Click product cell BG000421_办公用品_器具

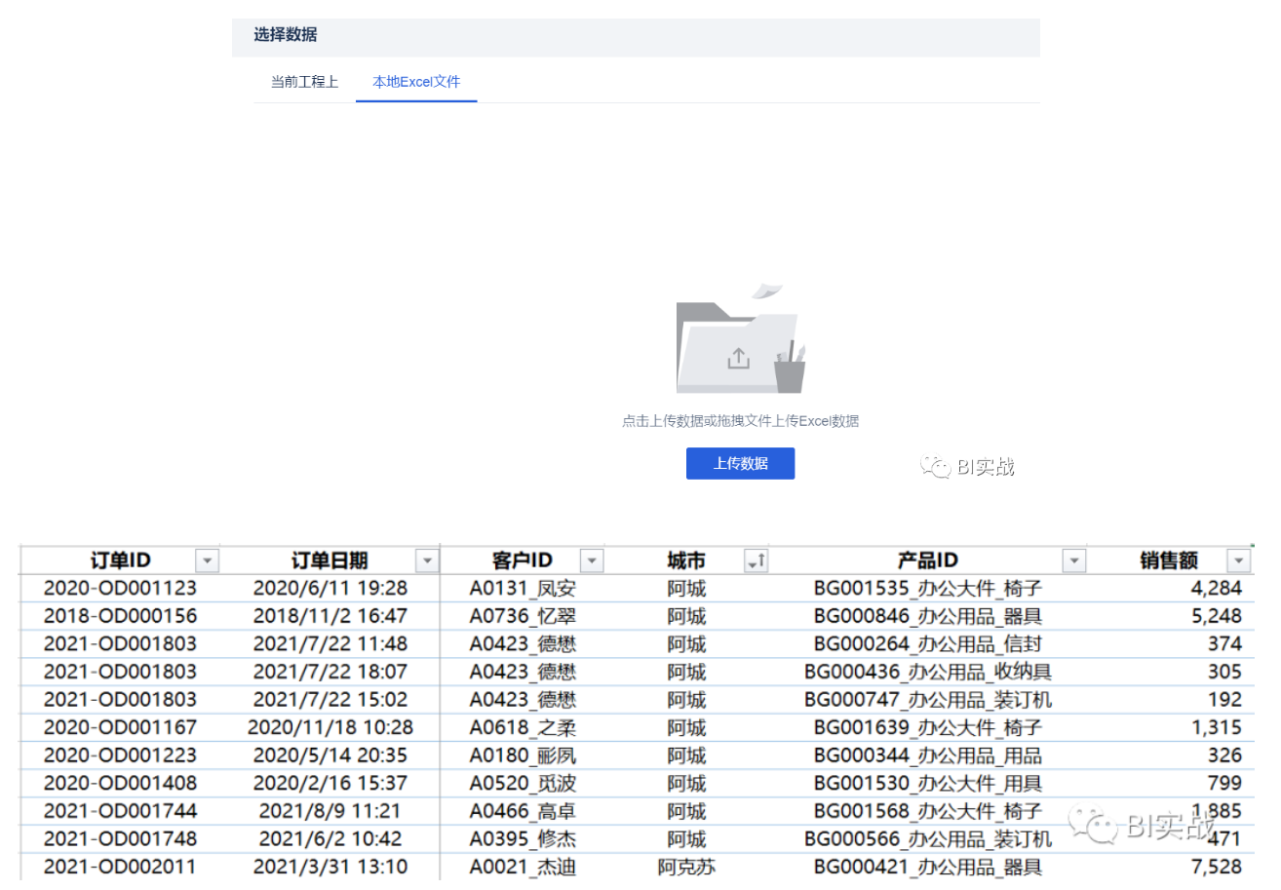[x=928, y=867]
